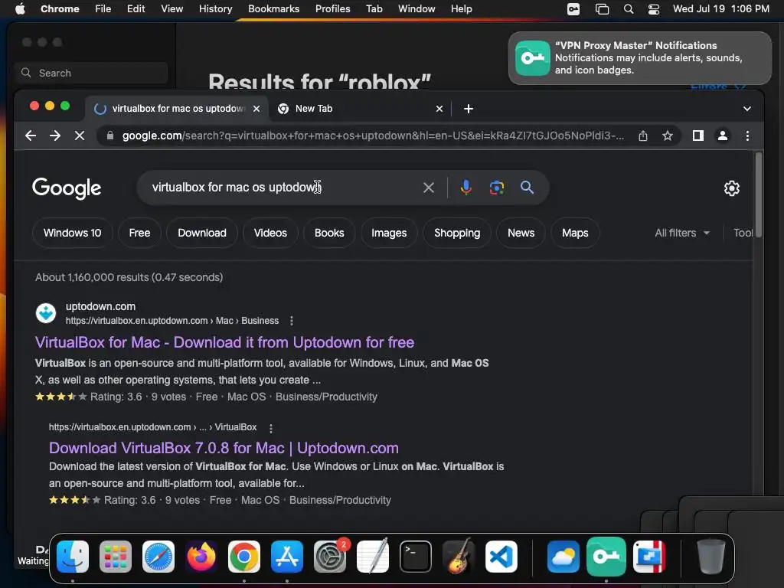Clear the Google search box text
Image resolution: width=784 pixels, height=588 pixels.
tap(429, 188)
